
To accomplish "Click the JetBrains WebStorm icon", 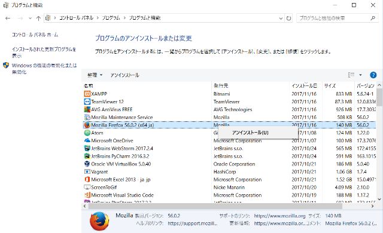I will 87,148.
